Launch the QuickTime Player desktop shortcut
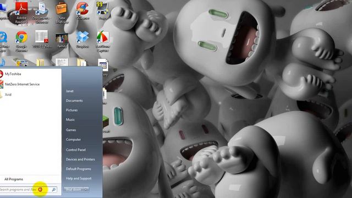352x198 pixels. point(4,41)
